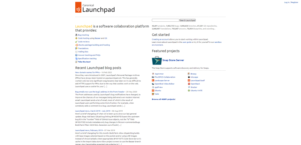Click the envelope icon beside Mailing lists
301x145 pixels.
click(x=76, y=52)
